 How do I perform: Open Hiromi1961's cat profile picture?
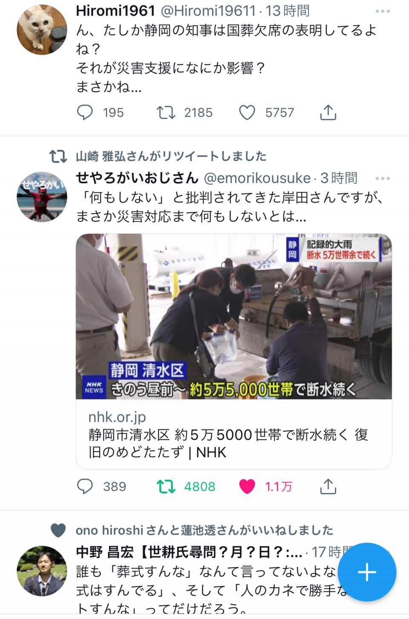pyautogui.click(x=42, y=30)
